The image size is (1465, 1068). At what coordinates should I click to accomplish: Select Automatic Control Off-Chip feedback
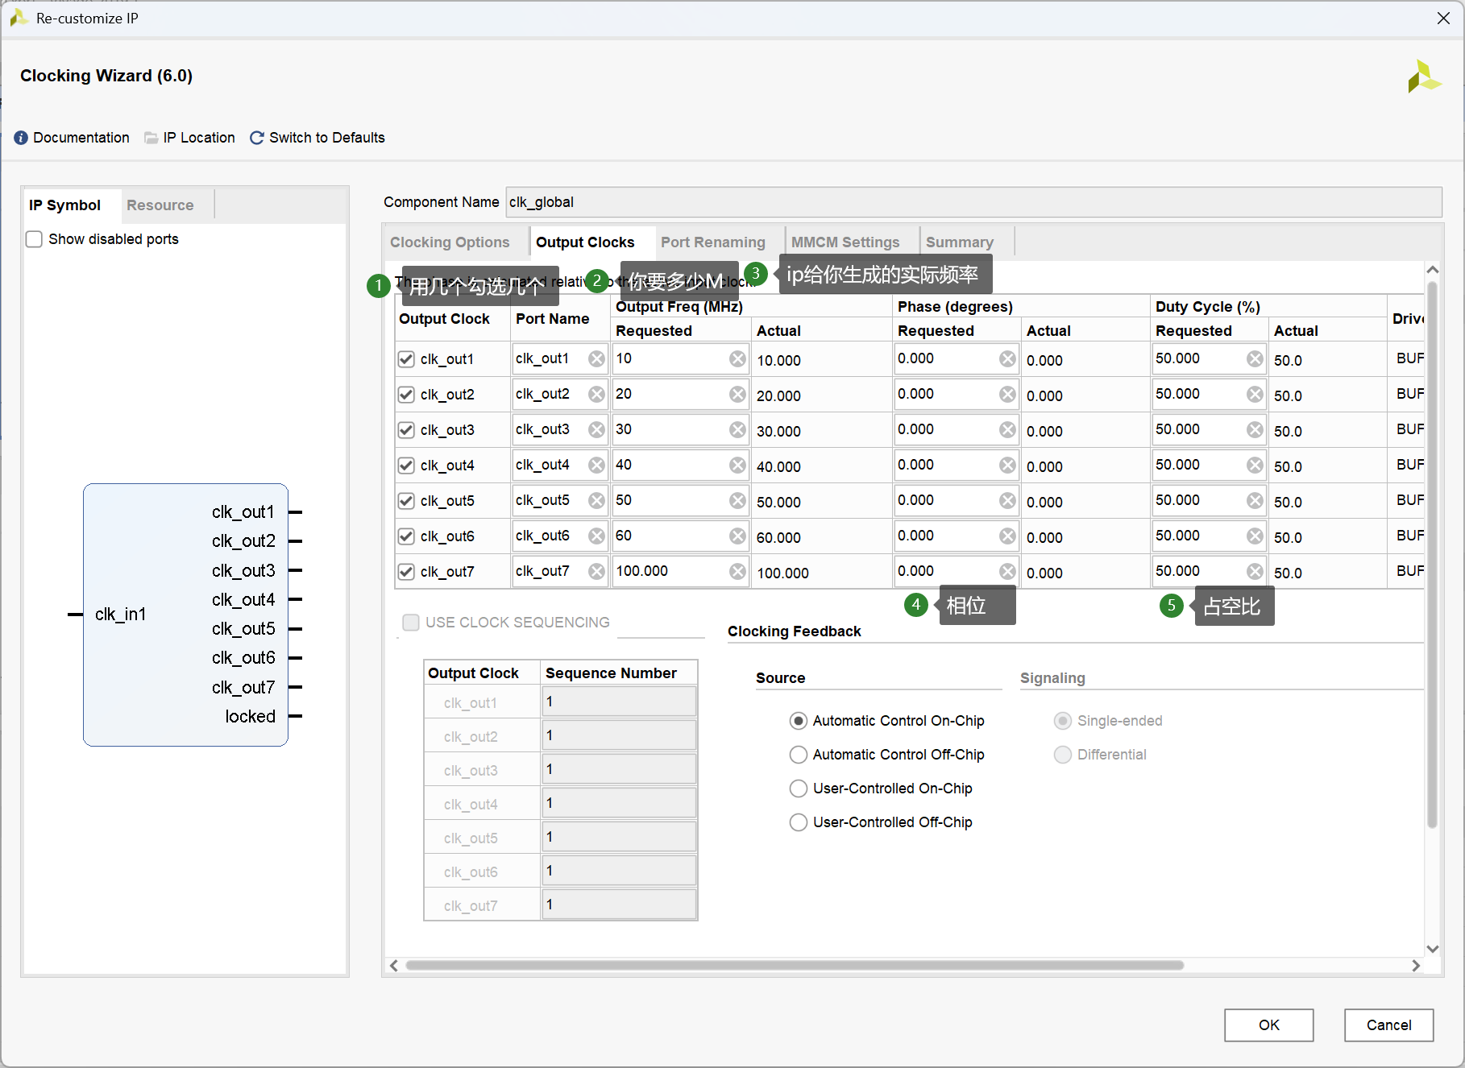pyautogui.click(x=798, y=755)
